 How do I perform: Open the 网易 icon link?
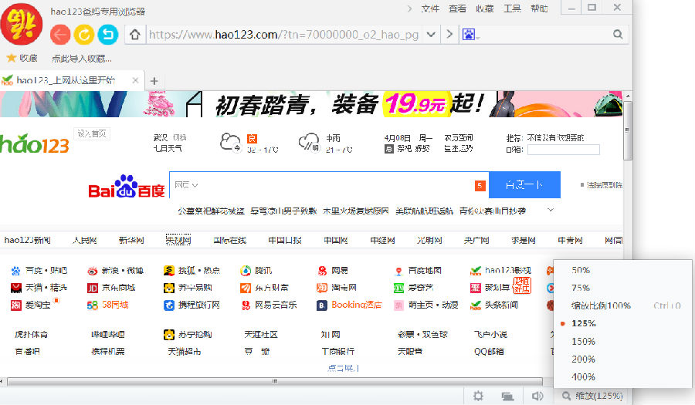pos(322,271)
